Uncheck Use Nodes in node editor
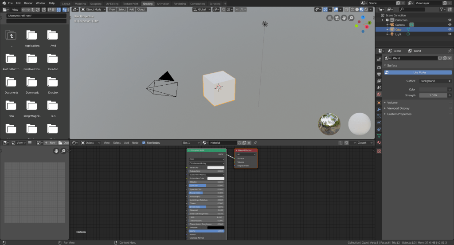454x245 pixels. [x=144, y=143]
